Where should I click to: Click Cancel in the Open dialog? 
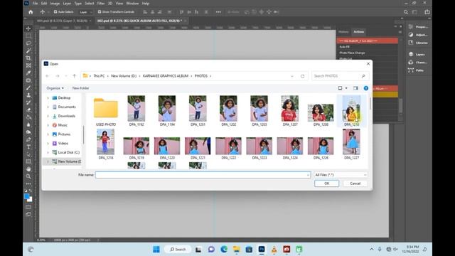(355, 183)
